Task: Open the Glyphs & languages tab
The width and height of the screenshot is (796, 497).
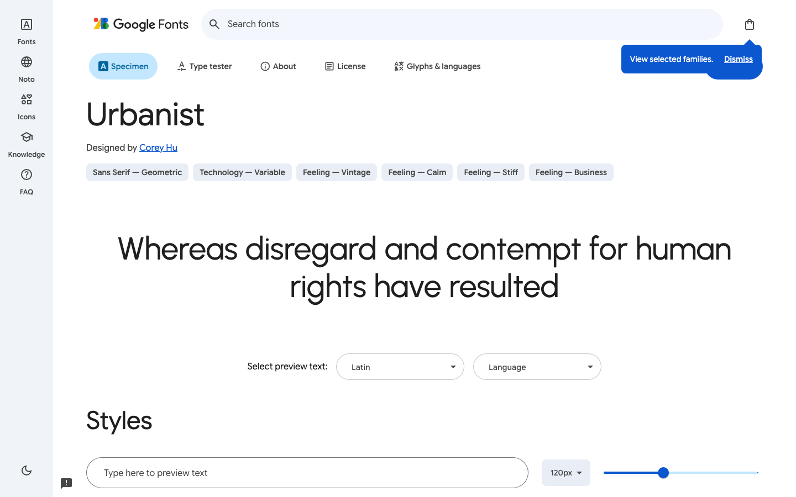Action: click(x=437, y=66)
